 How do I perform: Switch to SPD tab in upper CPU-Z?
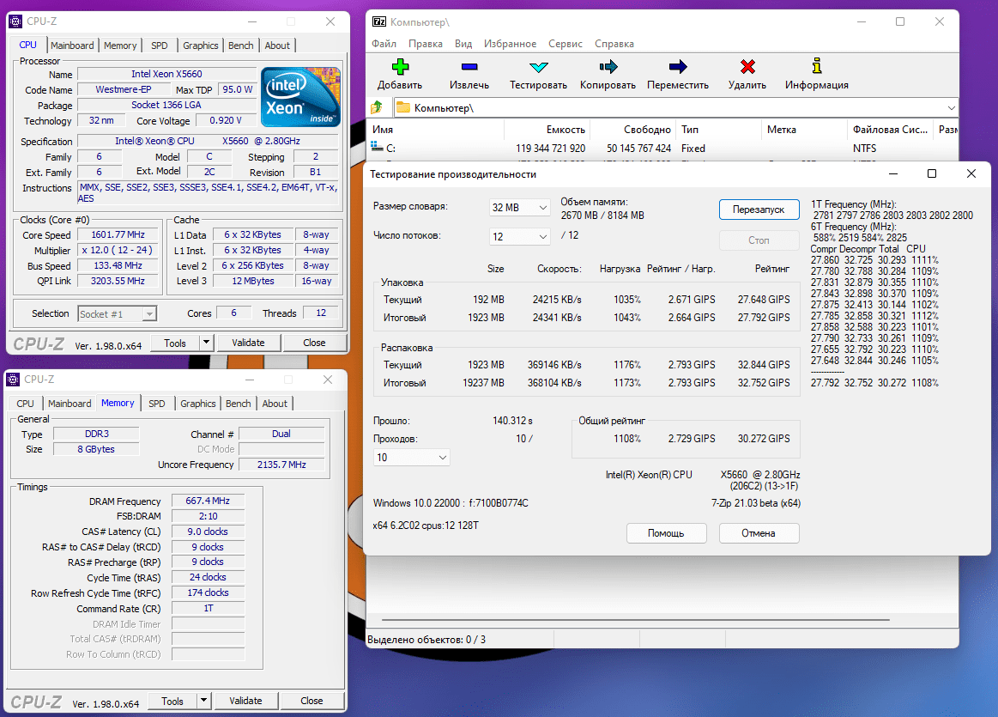(159, 46)
